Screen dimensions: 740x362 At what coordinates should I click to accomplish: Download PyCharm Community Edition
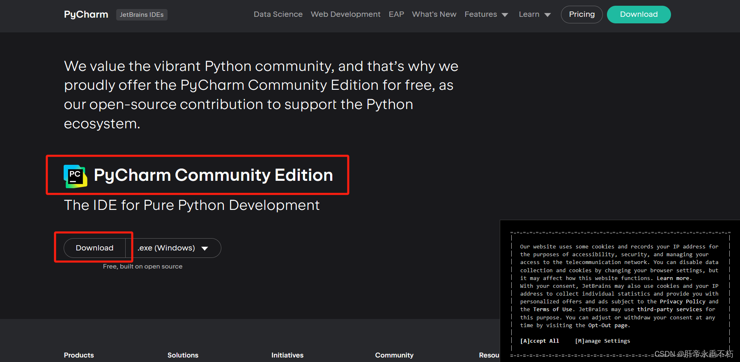coord(94,248)
